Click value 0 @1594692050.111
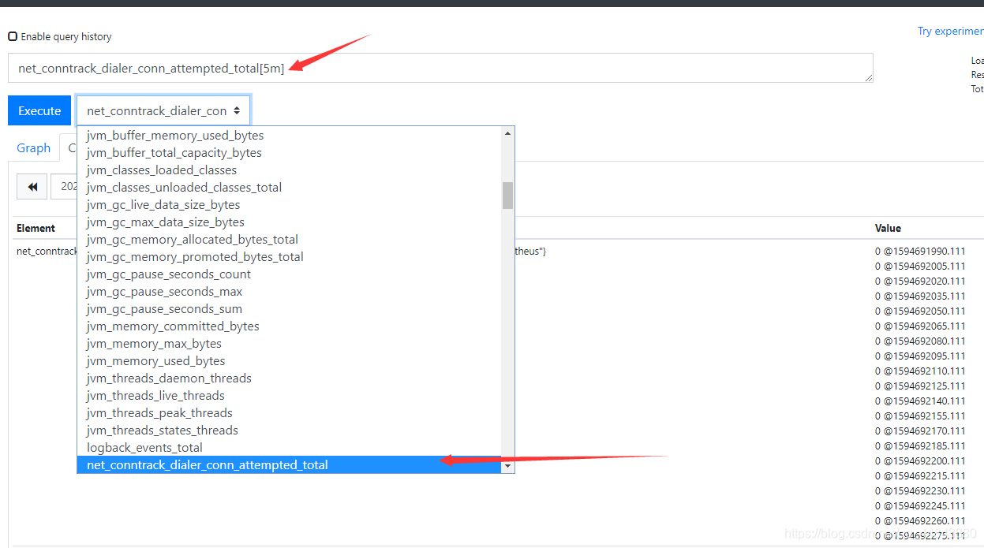This screenshot has width=984, height=548. (x=920, y=311)
